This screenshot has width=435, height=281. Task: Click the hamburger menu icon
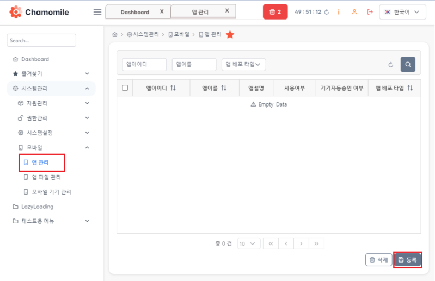(x=97, y=12)
